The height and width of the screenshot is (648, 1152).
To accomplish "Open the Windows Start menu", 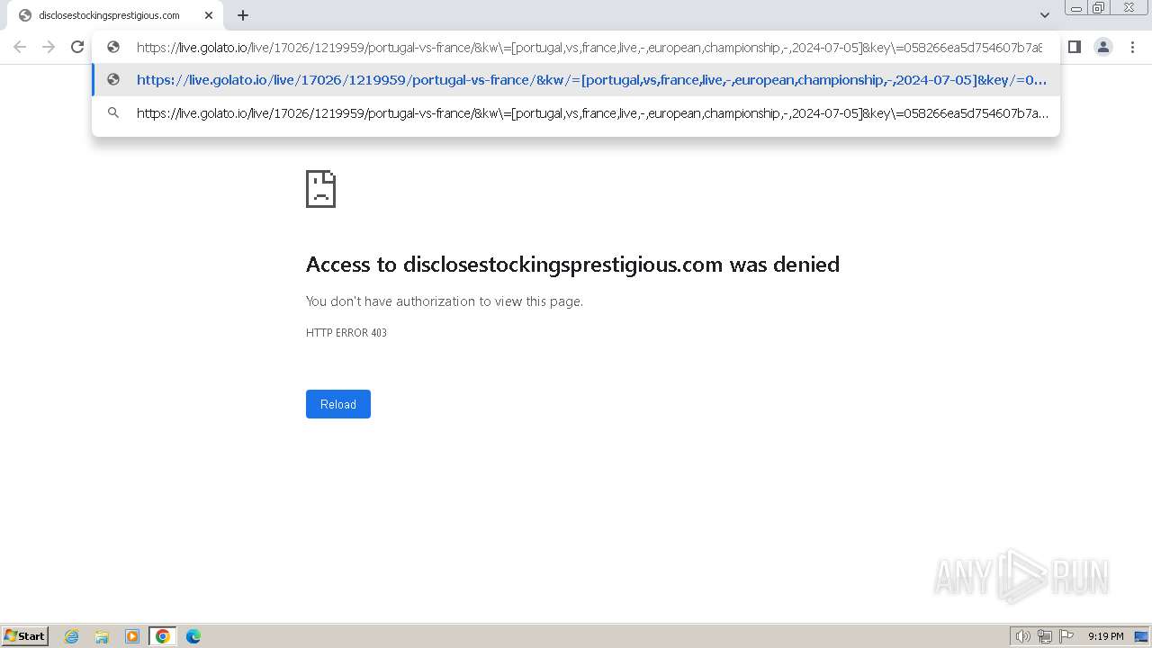I will point(25,635).
